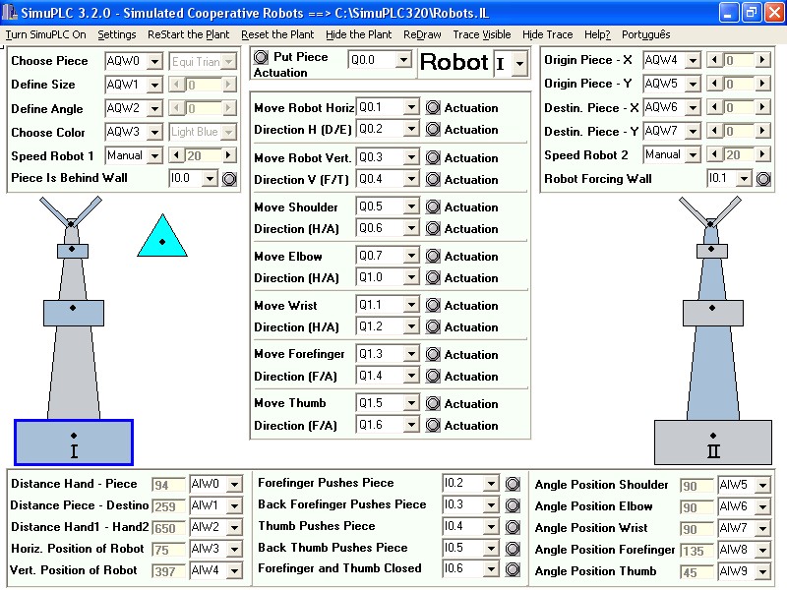Toggle Piece Is Behind Wall indicator
Viewport: 787px width, 590px height.
coord(229,179)
